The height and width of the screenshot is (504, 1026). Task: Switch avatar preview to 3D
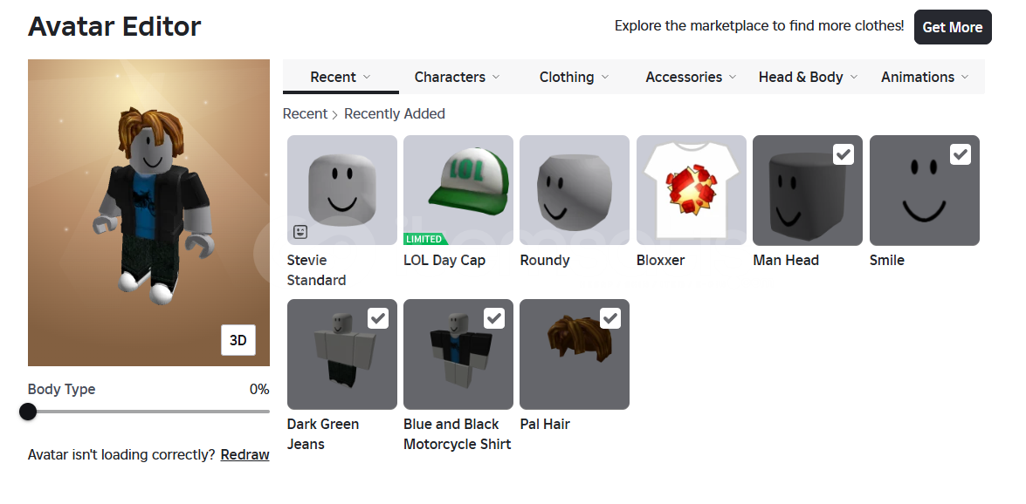[x=238, y=340]
